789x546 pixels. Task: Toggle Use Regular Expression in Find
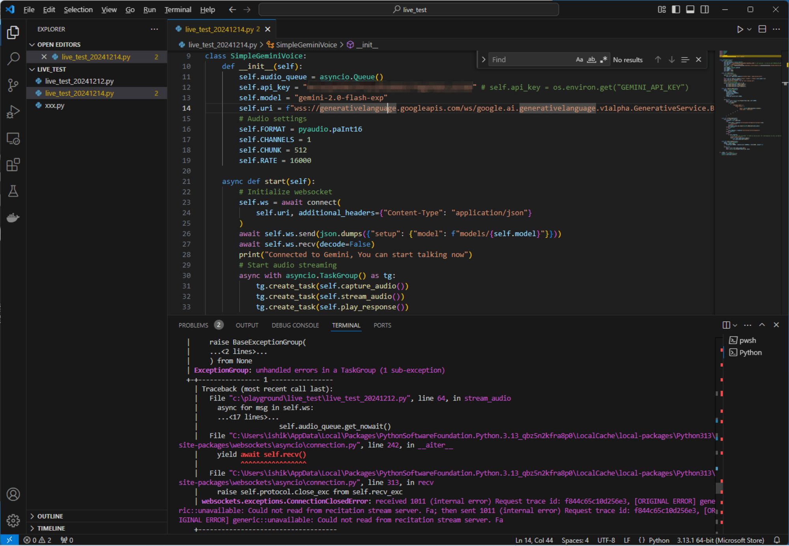(604, 59)
